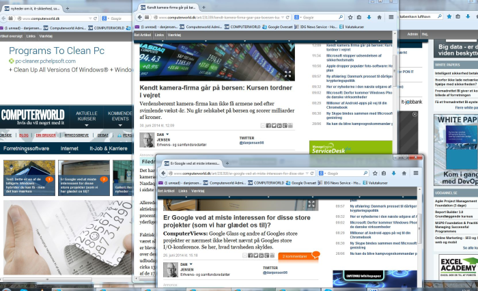
Task: Close the dark ad with the round X icon
Action: tap(414, 114)
